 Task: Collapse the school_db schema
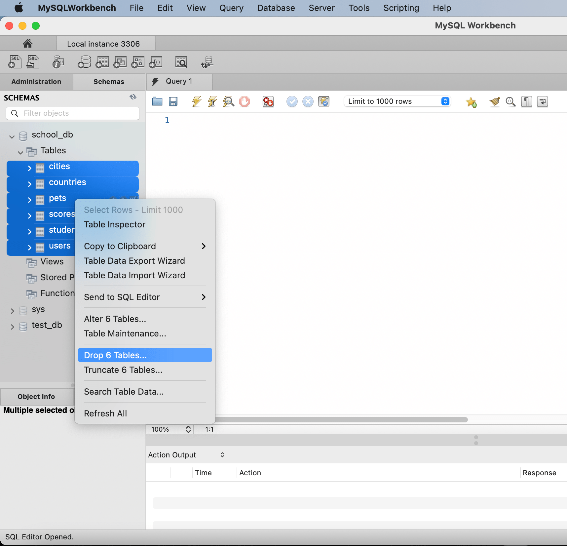click(12, 136)
